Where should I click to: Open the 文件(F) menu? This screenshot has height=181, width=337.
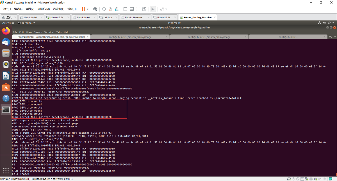(6, 9)
